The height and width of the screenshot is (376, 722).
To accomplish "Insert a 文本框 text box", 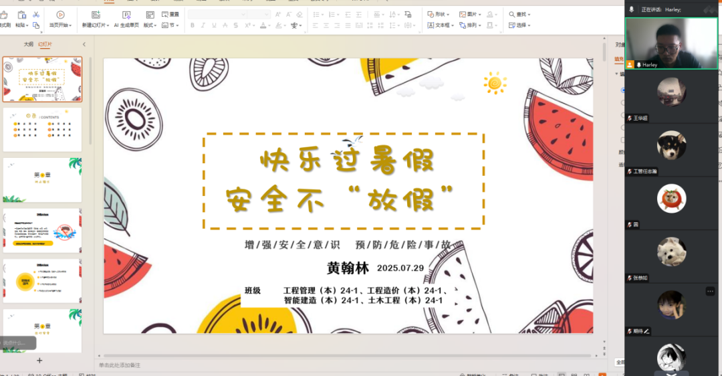I will point(441,25).
